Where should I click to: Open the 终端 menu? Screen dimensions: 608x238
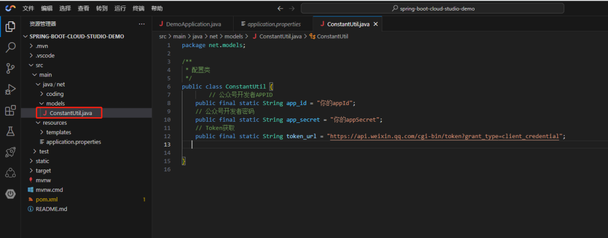138,8
